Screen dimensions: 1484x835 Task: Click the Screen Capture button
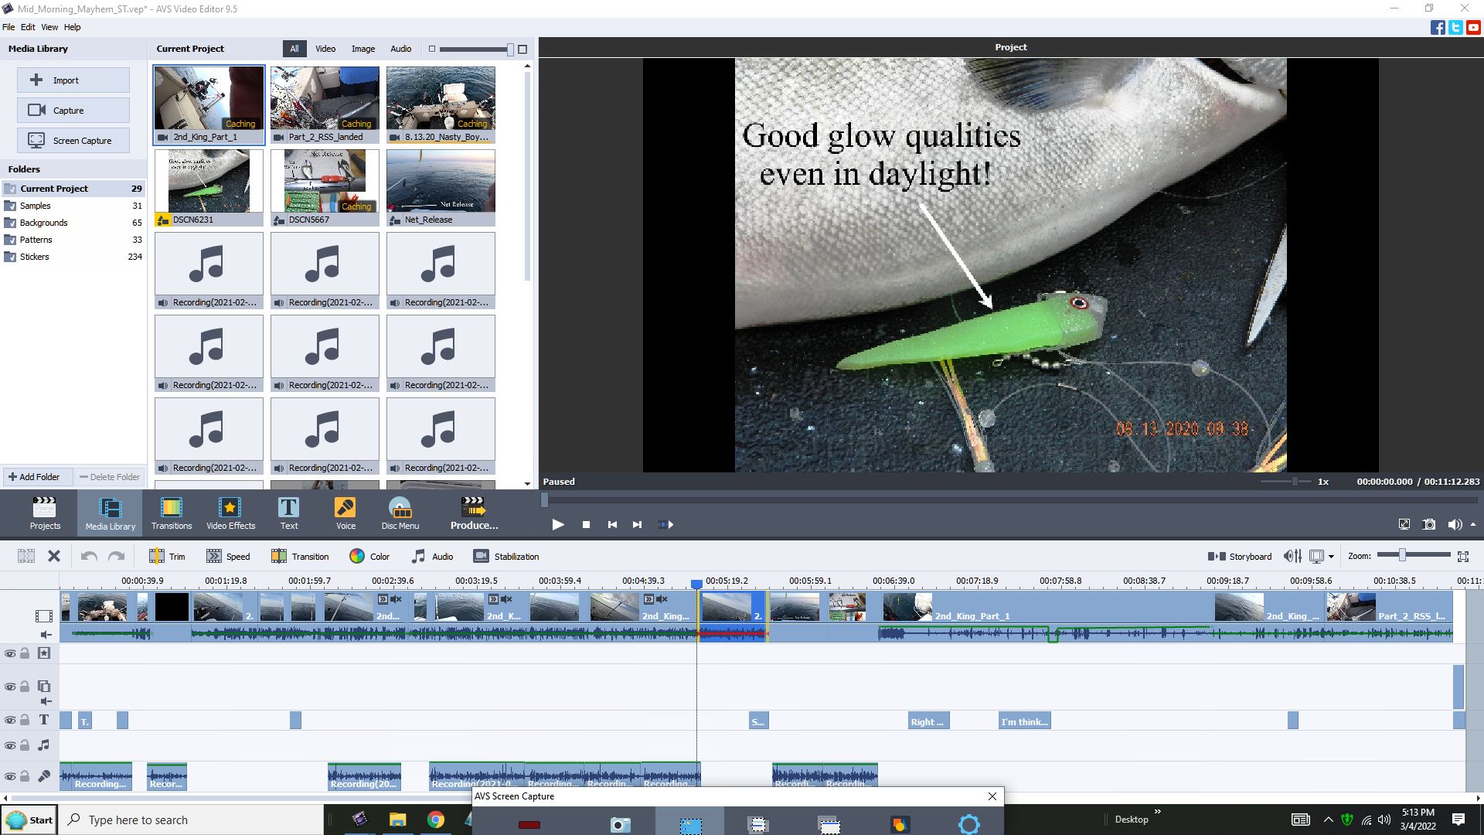73,141
